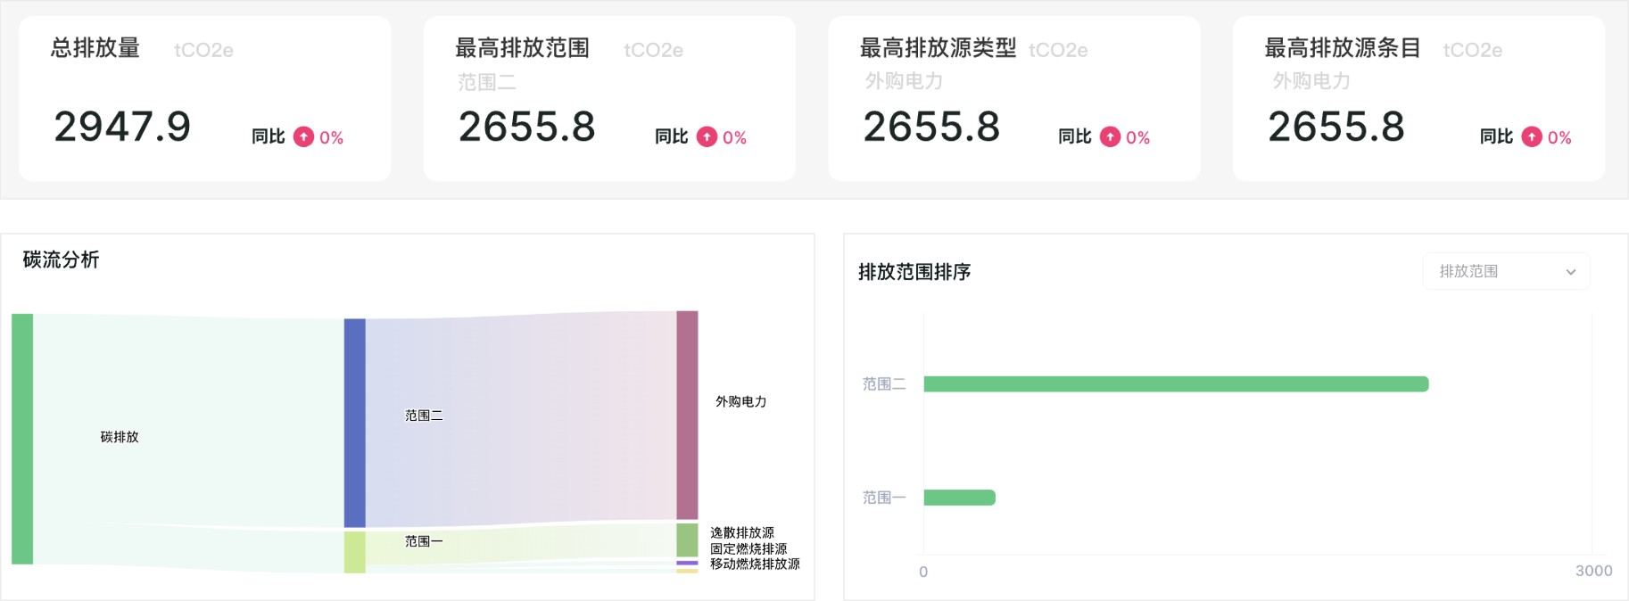
Task: Click the 总排放量 value 2947.9
Action: [122, 127]
